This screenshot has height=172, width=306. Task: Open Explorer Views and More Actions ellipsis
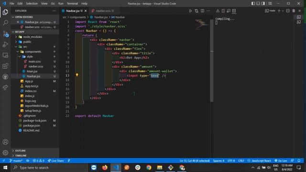(54, 11)
